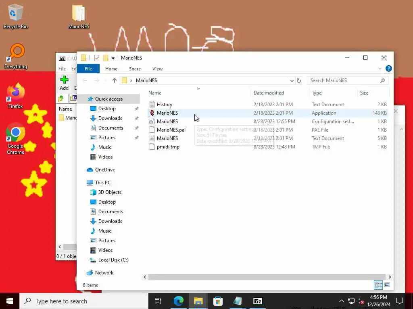
Task: Click the taskbar search box
Action: tap(84, 301)
